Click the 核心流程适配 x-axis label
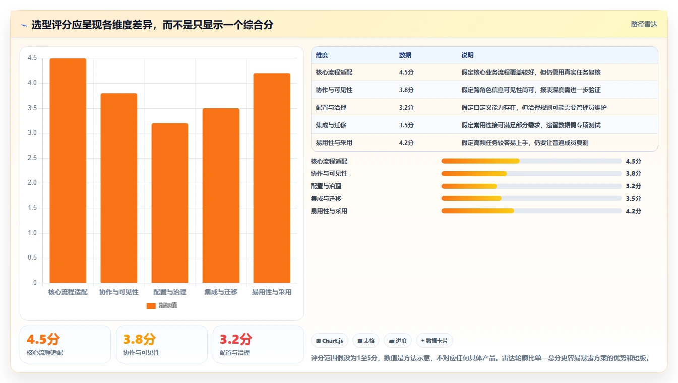The height and width of the screenshot is (383, 678). [x=68, y=292]
